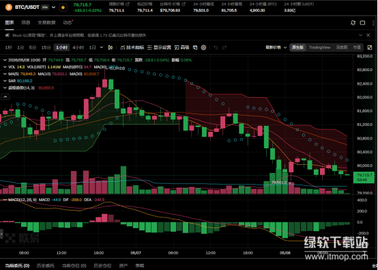Screen dimensions: 378x270
Task: Open the 当前委托 (0) tab
Action: tap(17, 266)
